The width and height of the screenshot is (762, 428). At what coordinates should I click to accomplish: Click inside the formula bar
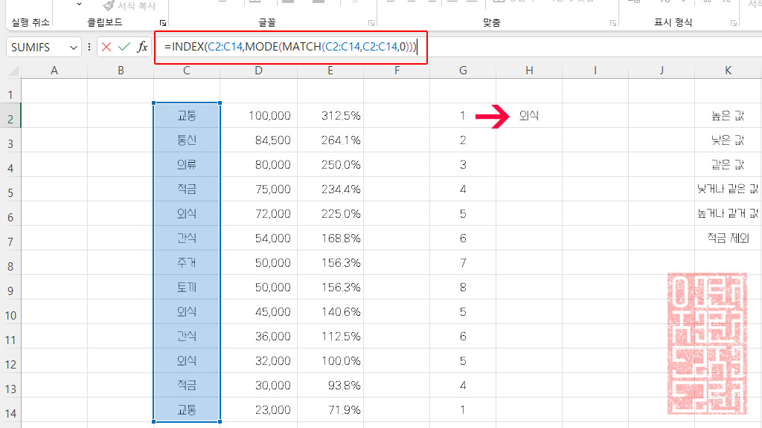coord(290,47)
